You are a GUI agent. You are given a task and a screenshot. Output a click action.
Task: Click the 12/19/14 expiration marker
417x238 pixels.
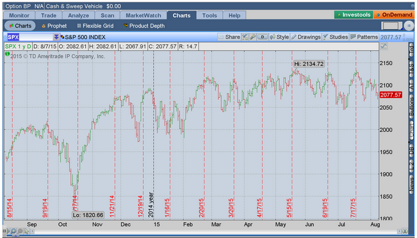coord(140,206)
